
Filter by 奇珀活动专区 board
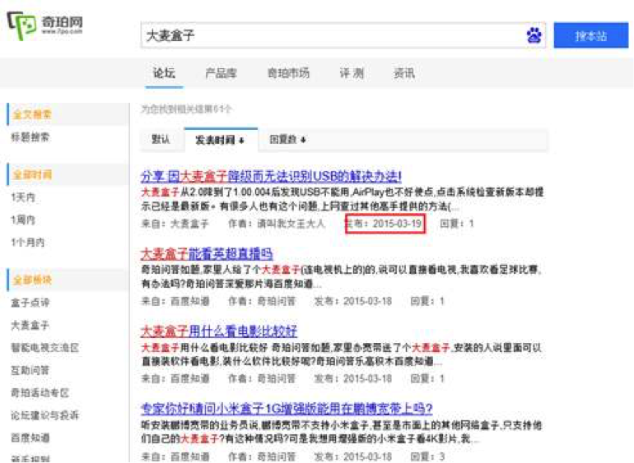pyautogui.click(x=40, y=393)
